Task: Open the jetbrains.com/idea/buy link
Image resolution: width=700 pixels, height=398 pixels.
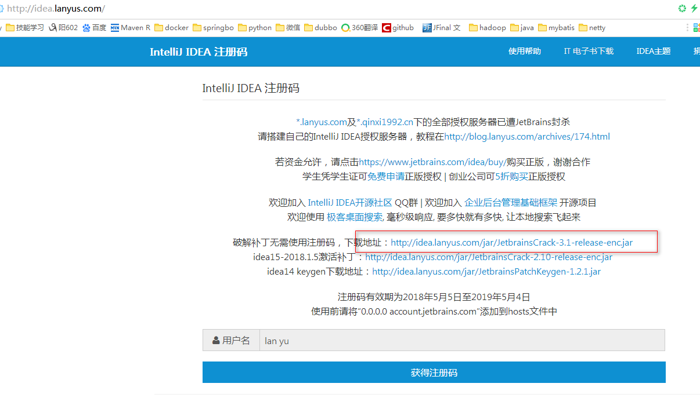Action: 432,162
